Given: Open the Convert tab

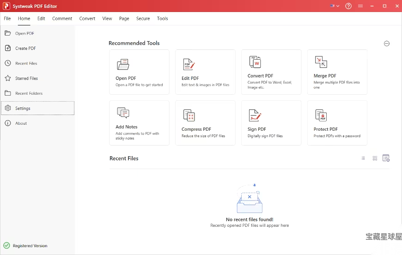Looking at the screenshot, I should pos(87,18).
